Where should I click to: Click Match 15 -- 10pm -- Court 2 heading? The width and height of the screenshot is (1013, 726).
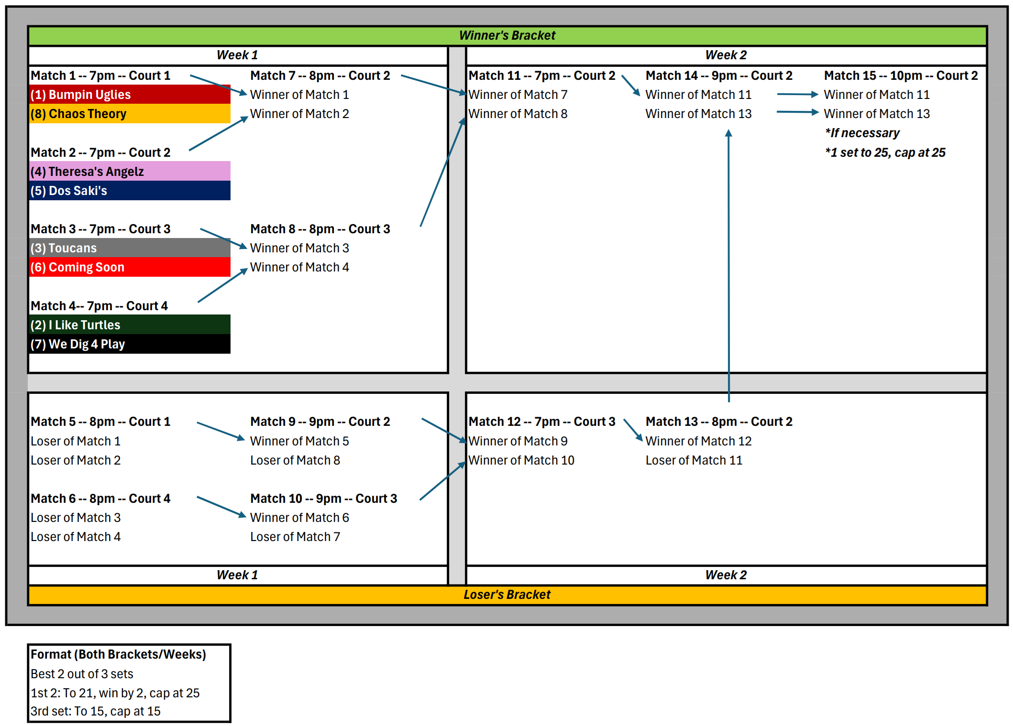point(901,76)
